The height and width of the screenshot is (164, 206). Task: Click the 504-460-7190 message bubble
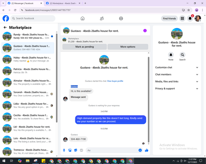[x=78, y=139]
